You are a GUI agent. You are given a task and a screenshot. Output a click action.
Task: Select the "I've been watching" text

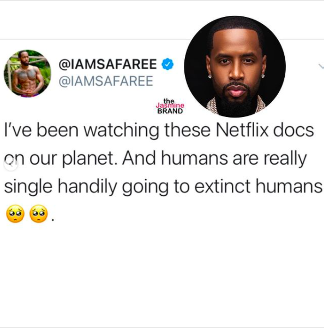81,131
